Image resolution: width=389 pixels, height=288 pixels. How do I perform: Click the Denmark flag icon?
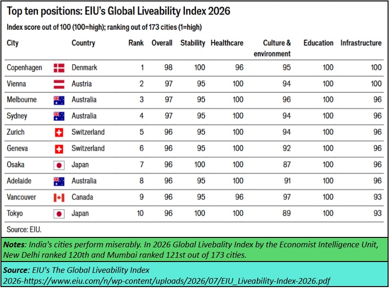[59, 68]
